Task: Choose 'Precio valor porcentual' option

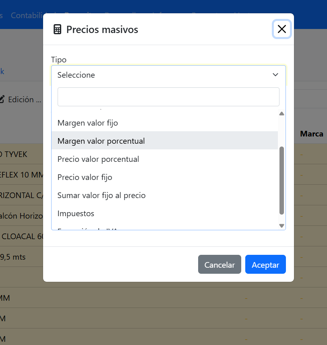Action: coord(165,159)
